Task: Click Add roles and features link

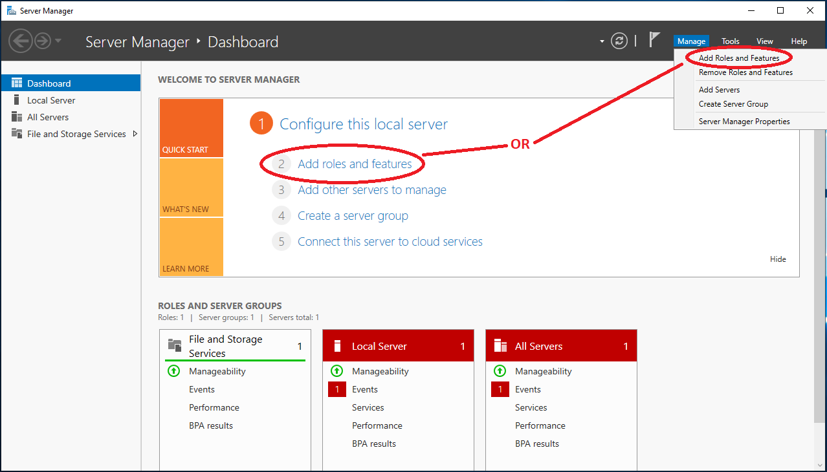Action: click(355, 164)
